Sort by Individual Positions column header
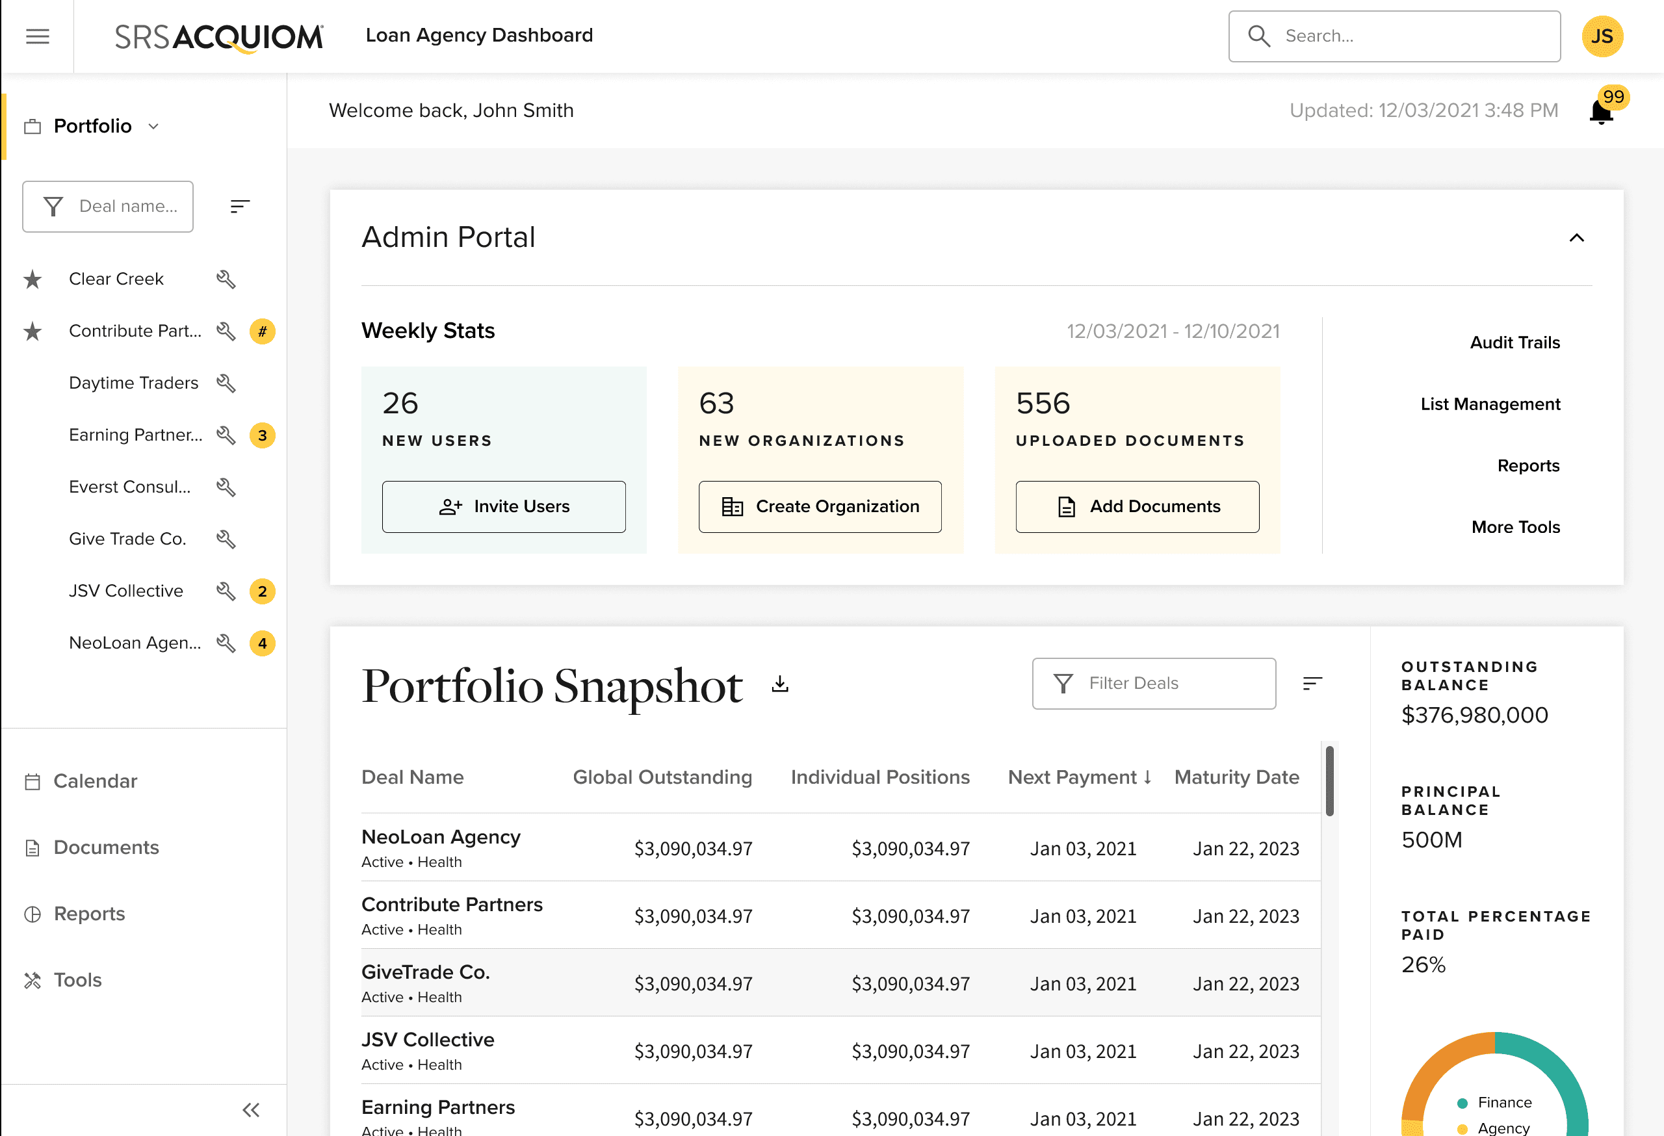Screen dimensions: 1664x1136 880,777
